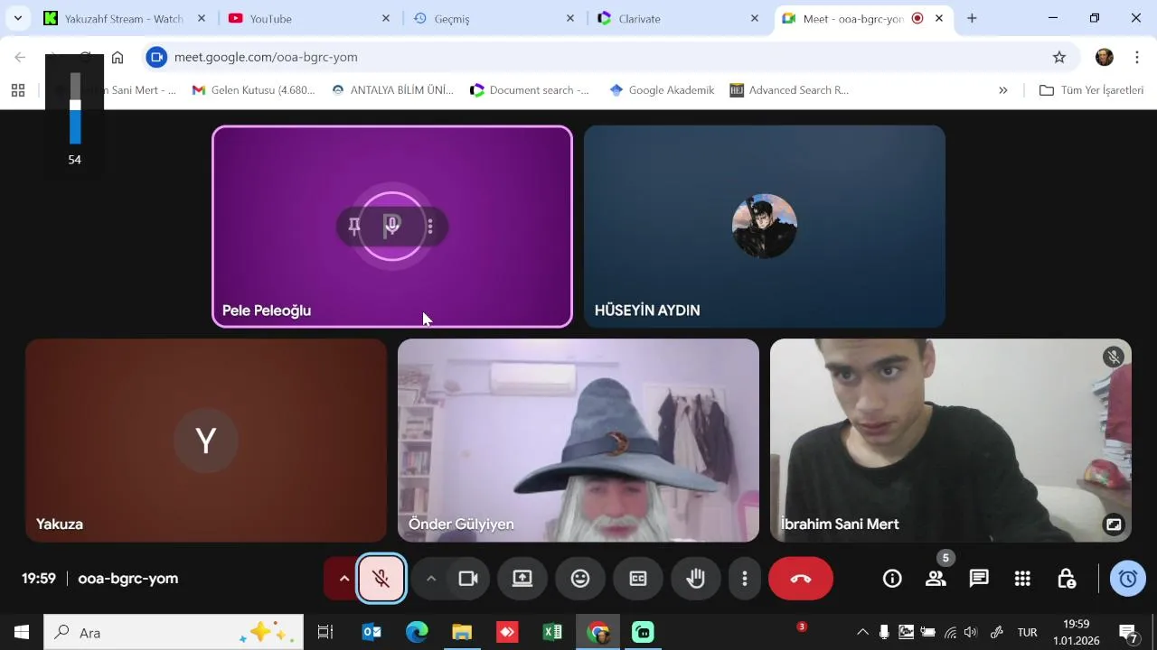Click the Ara taskbar search box

point(174,632)
